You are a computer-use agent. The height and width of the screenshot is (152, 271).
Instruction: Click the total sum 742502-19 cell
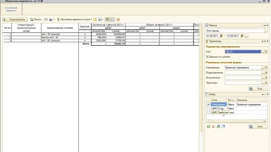(x=116, y=44)
